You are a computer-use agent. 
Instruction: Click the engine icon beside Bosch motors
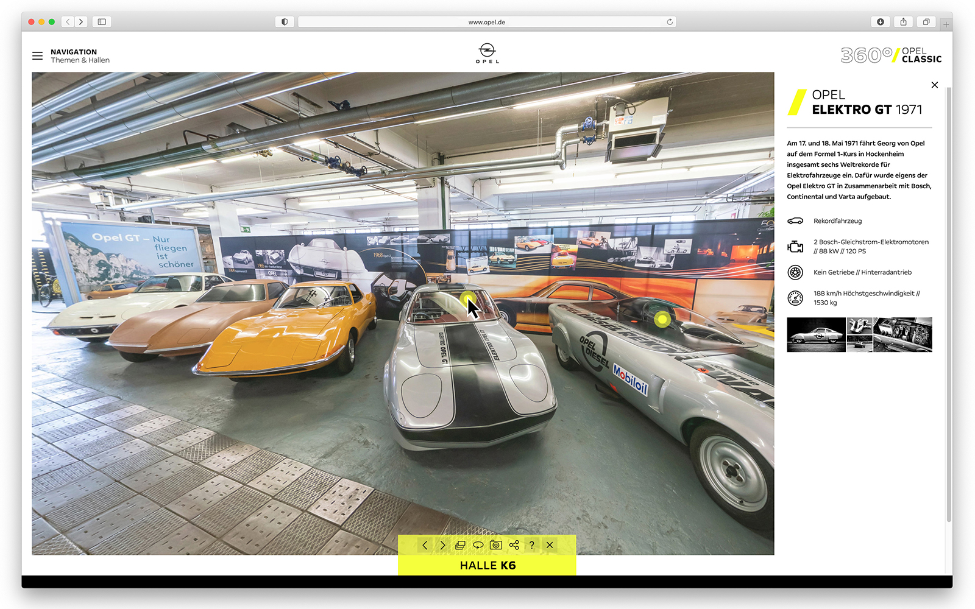pos(795,247)
